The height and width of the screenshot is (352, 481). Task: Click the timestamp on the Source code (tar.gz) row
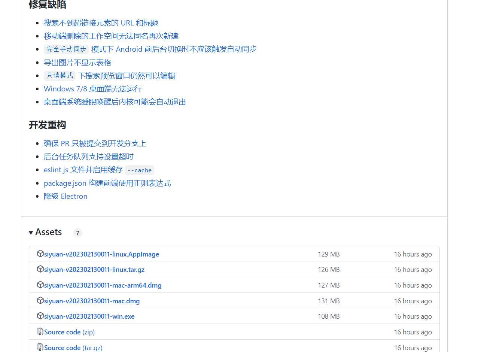pos(413,348)
